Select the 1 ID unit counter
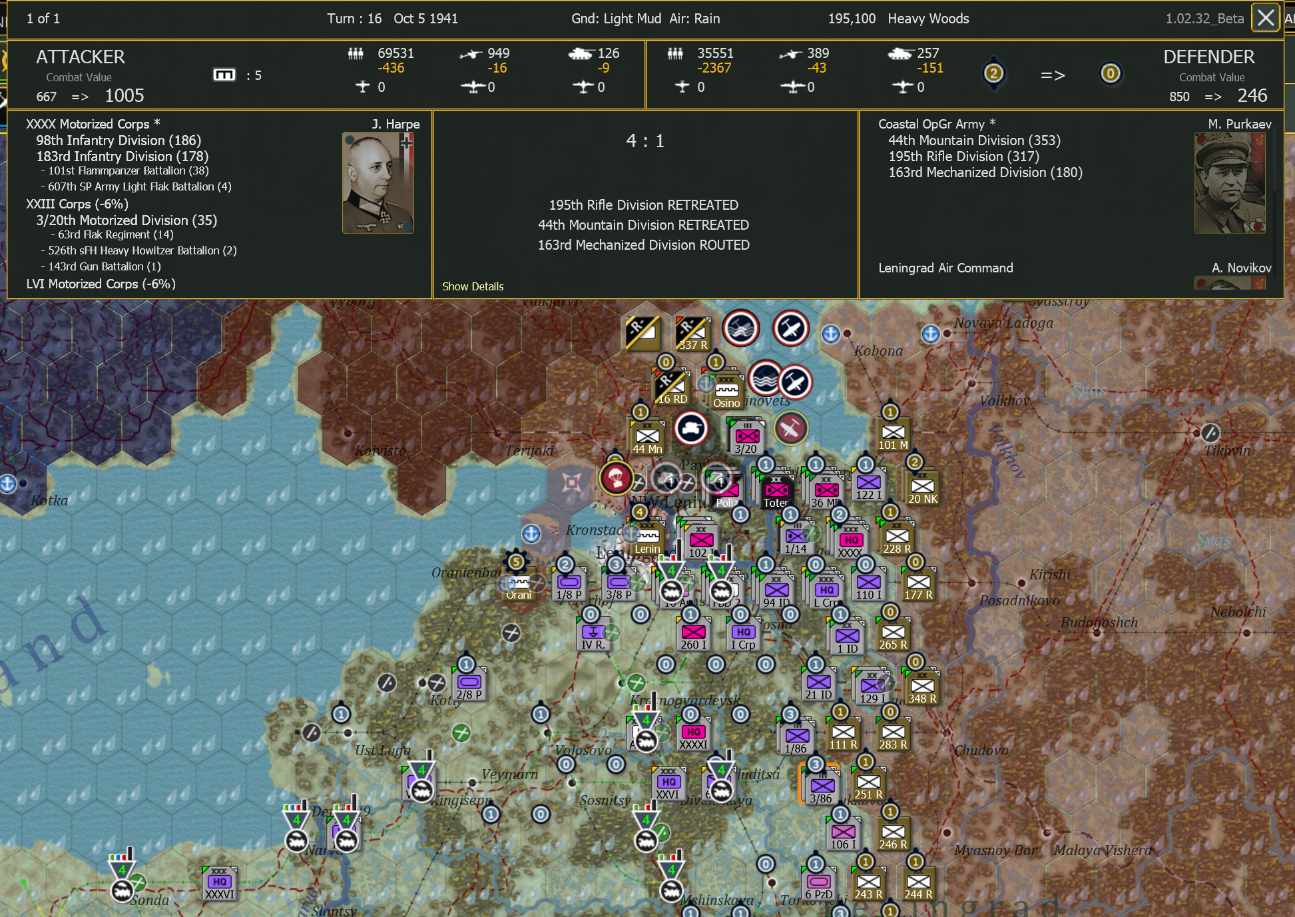 847,638
